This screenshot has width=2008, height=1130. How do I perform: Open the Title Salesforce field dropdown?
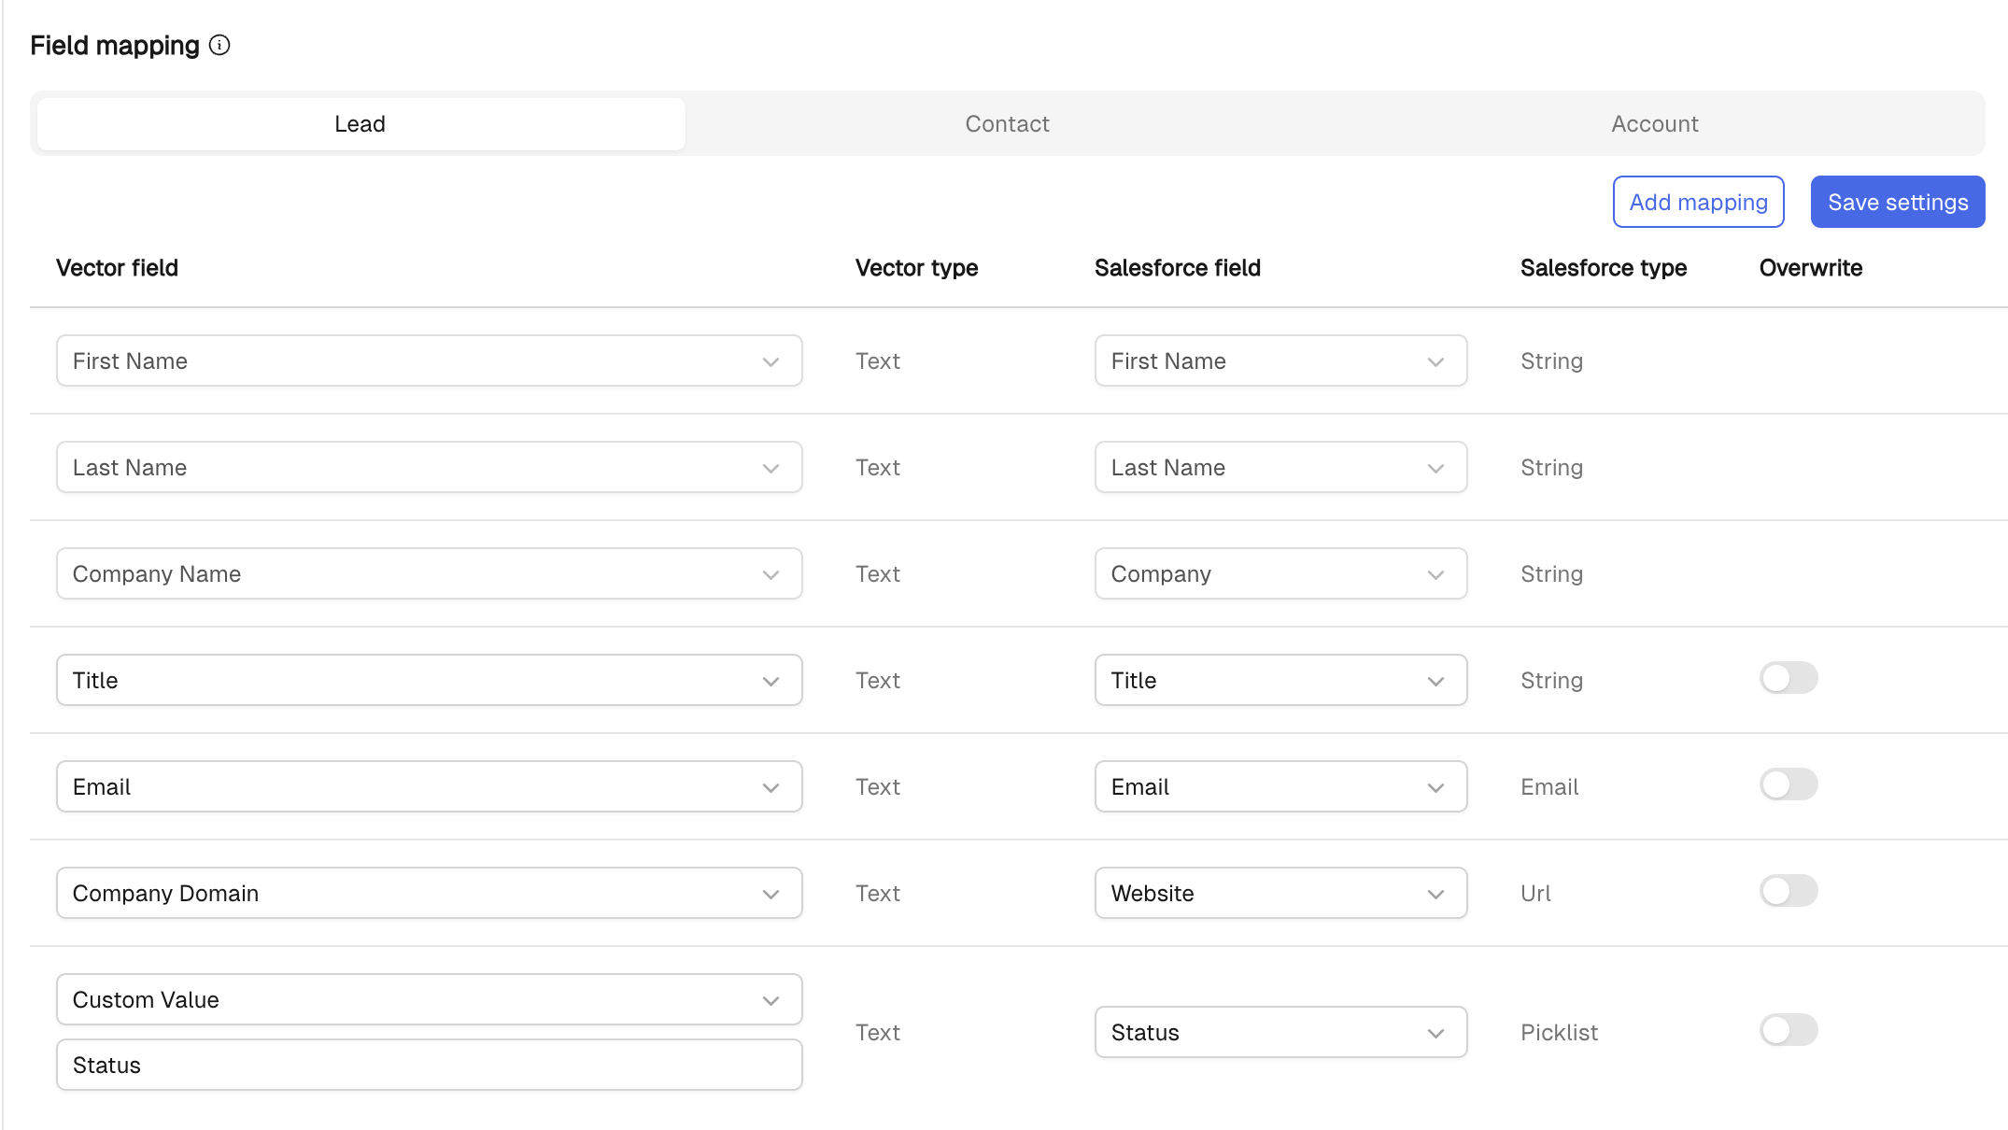point(1280,681)
